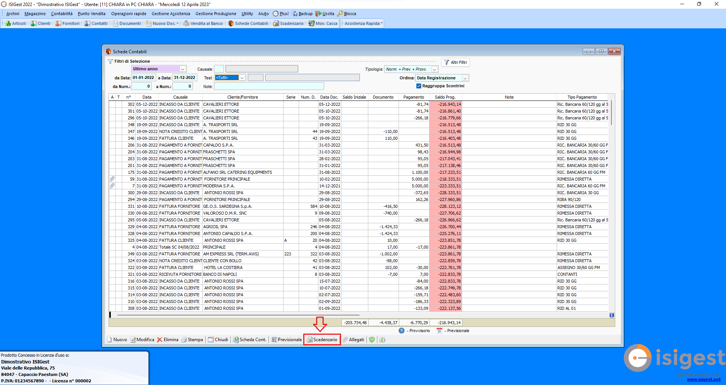Select the BANCO DI NAPOLI row
This screenshot has height=385, width=726.
coord(358,274)
